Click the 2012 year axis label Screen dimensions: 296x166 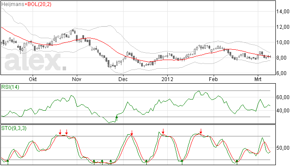(x=167, y=79)
